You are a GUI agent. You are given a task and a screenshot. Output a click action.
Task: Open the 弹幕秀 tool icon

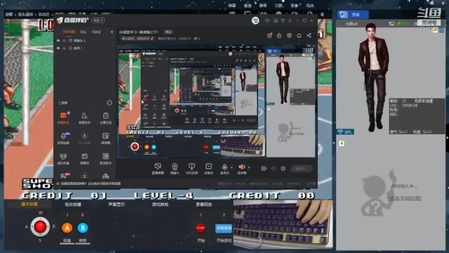coord(85,159)
